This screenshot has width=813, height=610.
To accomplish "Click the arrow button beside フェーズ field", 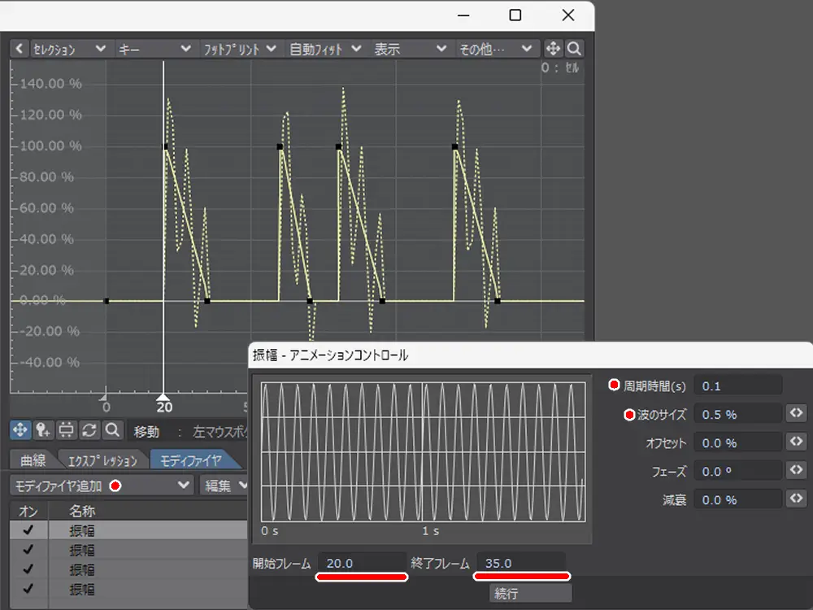I will [x=796, y=471].
